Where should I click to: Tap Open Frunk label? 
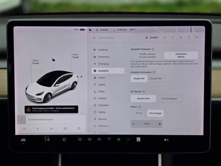coord(36,62)
